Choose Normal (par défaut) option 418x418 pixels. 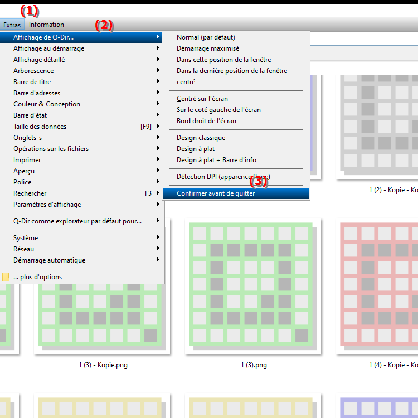tap(236, 37)
